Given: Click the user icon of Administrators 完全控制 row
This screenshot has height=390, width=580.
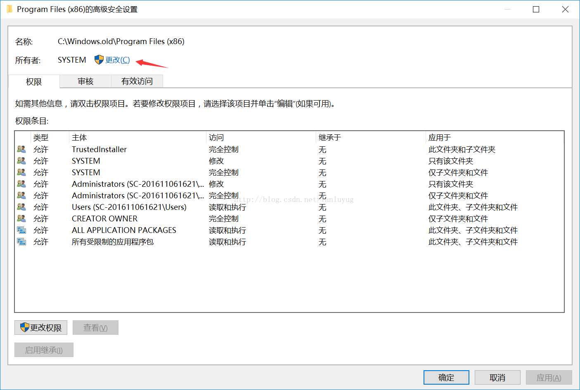Looking at the screenshot, I should (21, 195).
